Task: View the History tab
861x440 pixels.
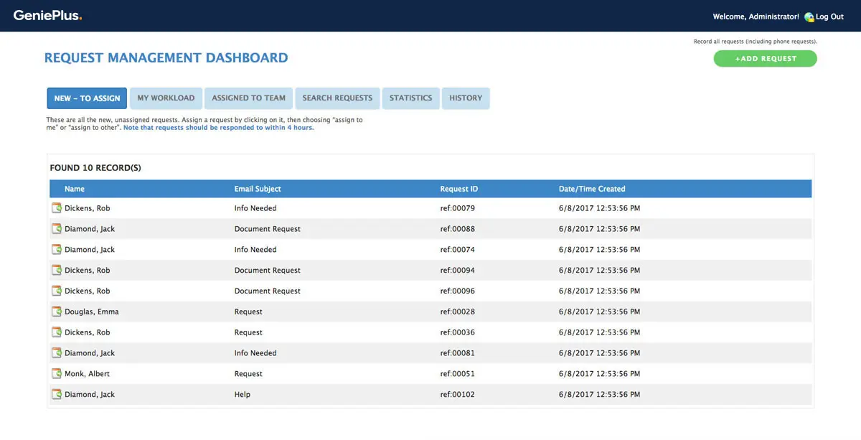Action: 466,98
